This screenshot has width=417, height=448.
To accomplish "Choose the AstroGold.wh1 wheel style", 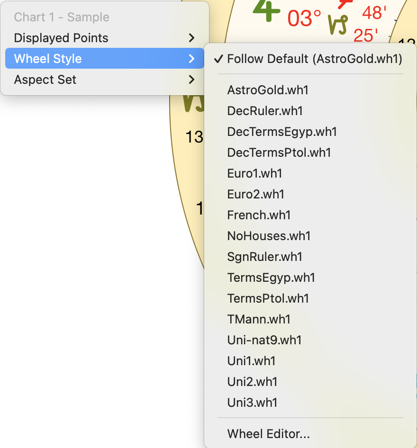I will [x=268, y=90].
